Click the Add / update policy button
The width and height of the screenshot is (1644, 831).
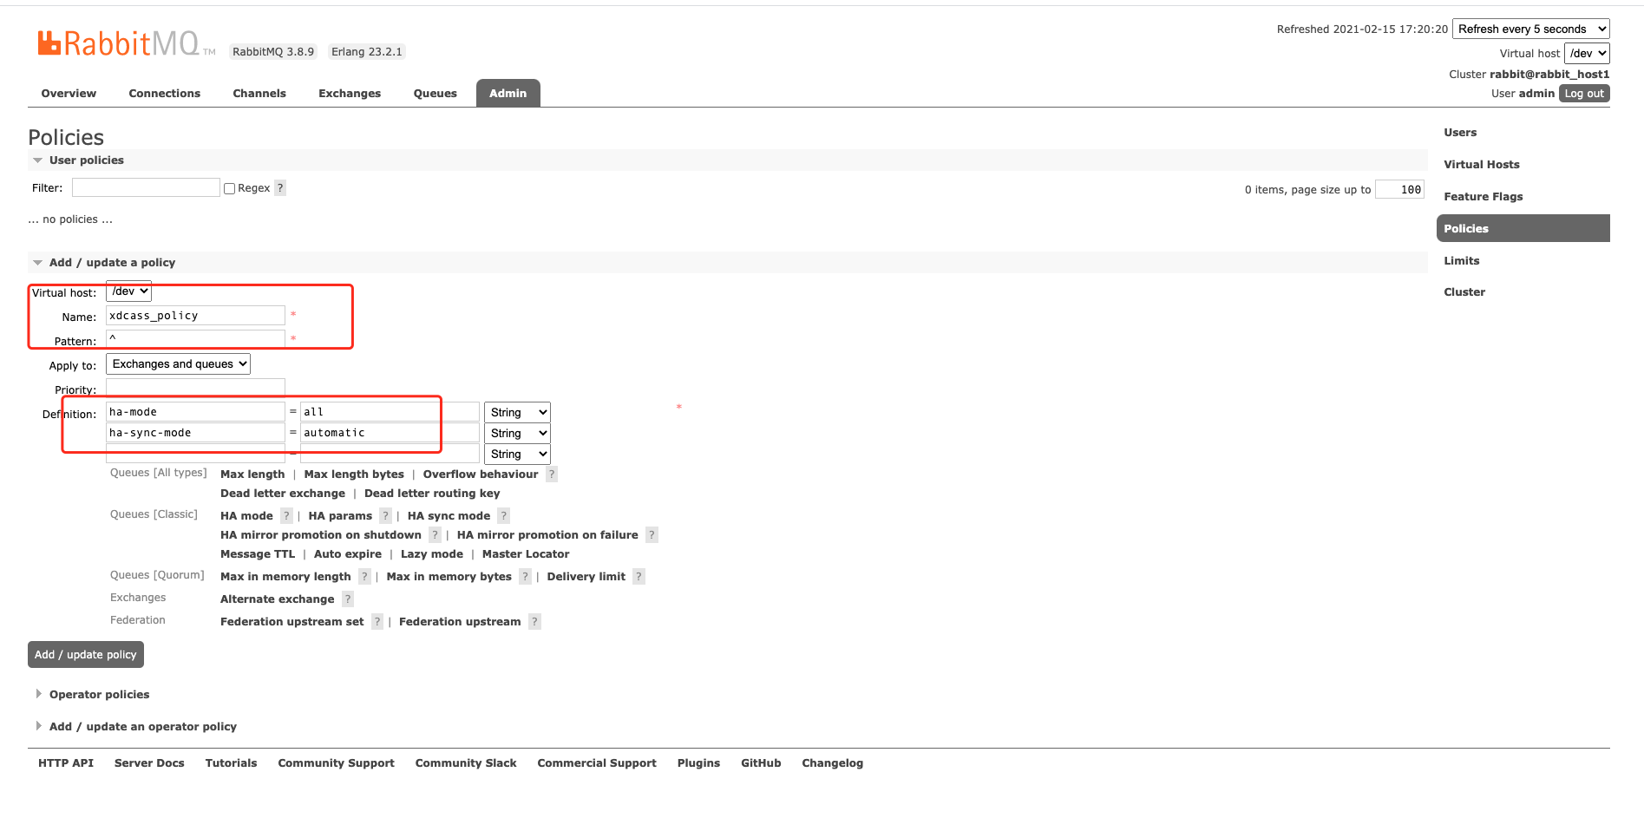(x=86, y=655)
